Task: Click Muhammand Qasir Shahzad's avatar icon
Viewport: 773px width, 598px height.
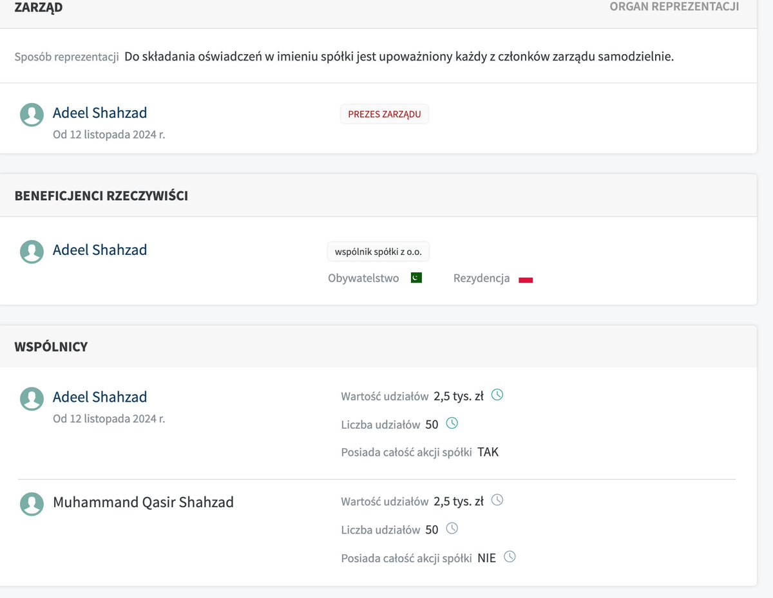Action: click(32, 504)
